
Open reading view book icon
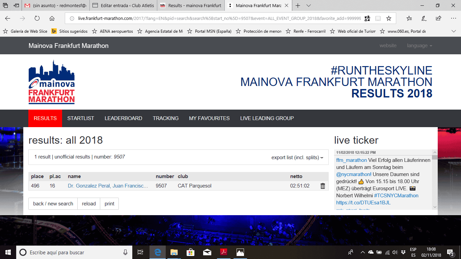pos(378,19)
